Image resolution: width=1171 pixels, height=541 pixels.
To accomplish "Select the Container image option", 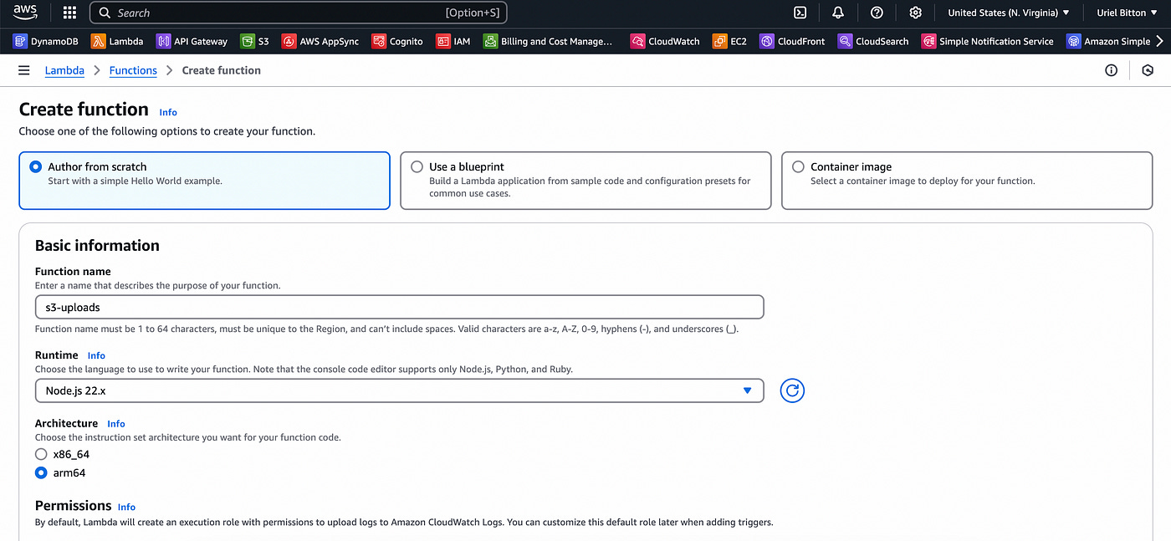I will click(x=967, y=180).
